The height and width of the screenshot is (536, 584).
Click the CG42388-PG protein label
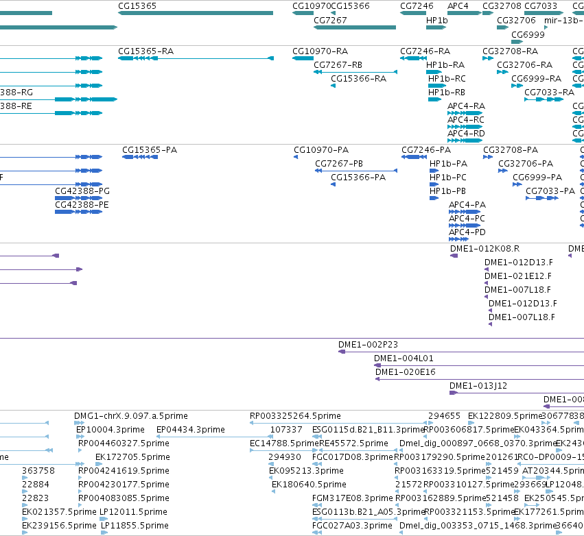(82, 191)
